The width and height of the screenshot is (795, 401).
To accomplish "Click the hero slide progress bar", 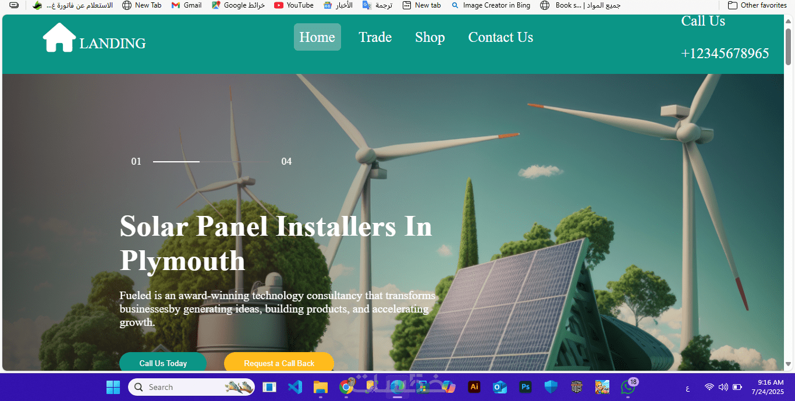I will [212, 161].
